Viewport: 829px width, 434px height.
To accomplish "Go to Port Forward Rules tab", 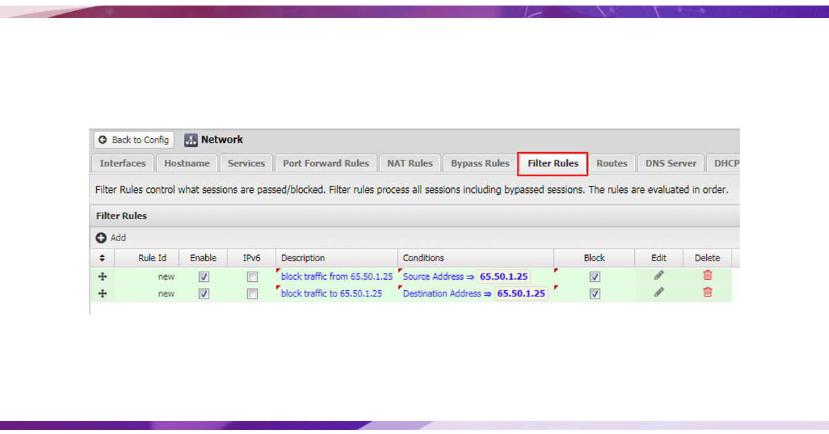I will pos(326,163).
